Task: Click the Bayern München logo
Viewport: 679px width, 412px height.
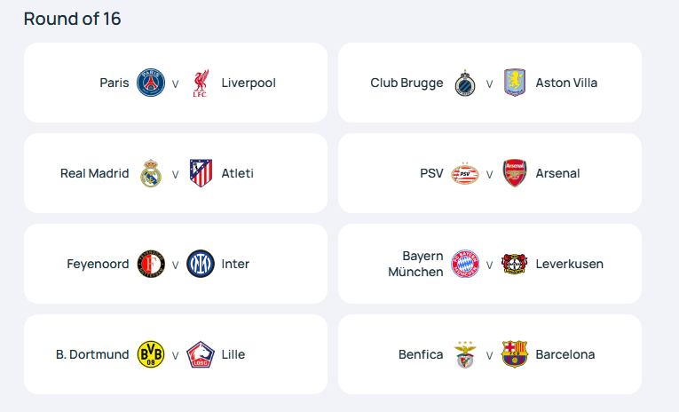Action: click(x=465, y=264)
